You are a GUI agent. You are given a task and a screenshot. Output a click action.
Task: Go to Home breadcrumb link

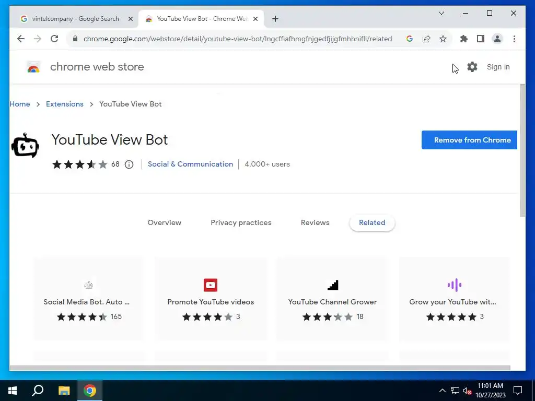pos(20,104)
